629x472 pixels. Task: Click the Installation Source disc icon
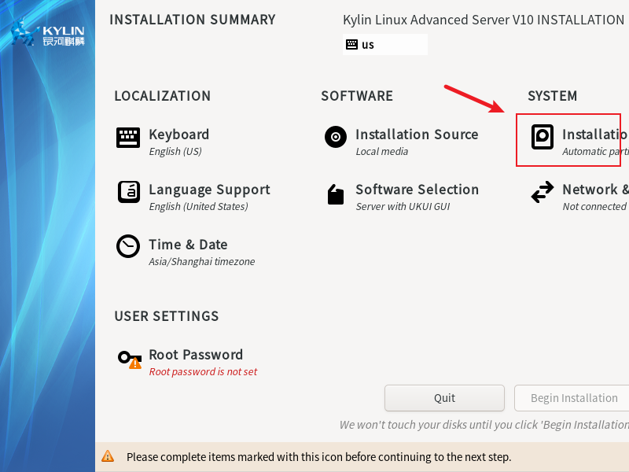[336, 137]
